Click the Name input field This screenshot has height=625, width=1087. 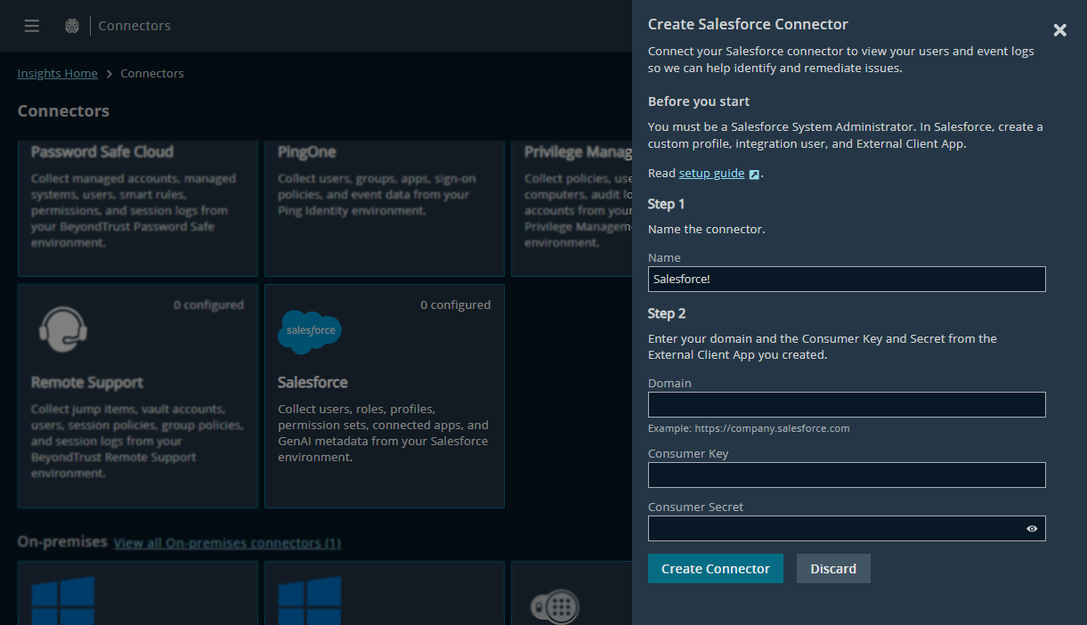coord(847,279)
